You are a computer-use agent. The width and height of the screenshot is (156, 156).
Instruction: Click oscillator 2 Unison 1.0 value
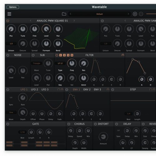pos(106,44)
